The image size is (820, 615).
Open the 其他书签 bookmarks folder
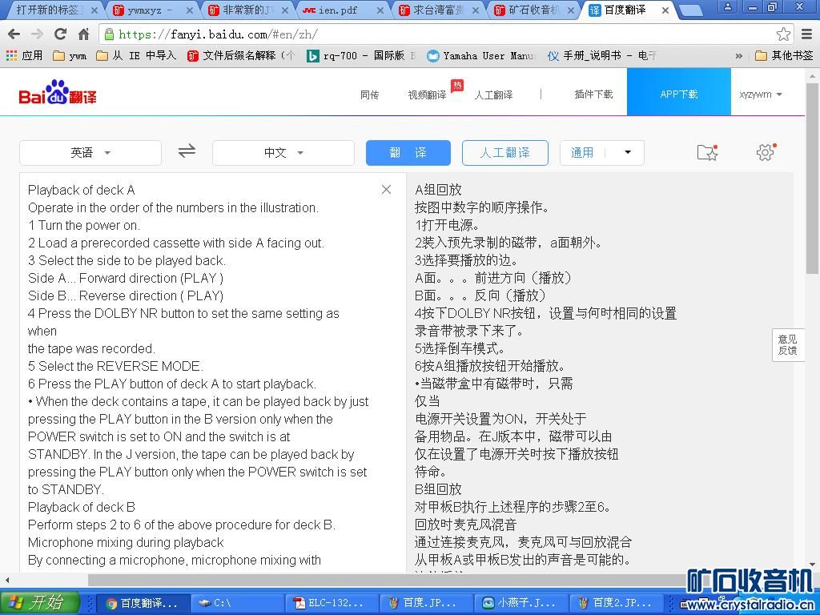click(x=785, y=55)
